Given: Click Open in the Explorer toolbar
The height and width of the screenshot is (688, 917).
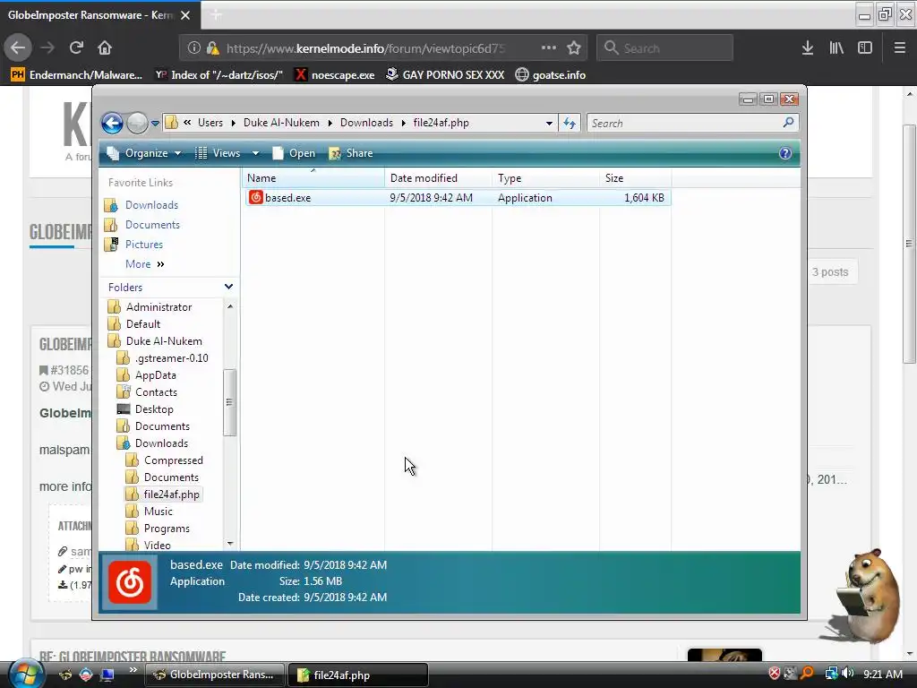Looking at the screenshot, I should point(295,153).
